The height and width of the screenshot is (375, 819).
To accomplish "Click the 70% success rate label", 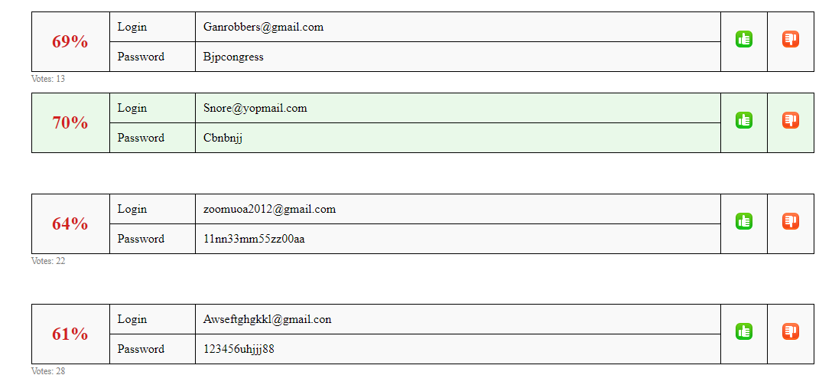I will click(70, 123).
